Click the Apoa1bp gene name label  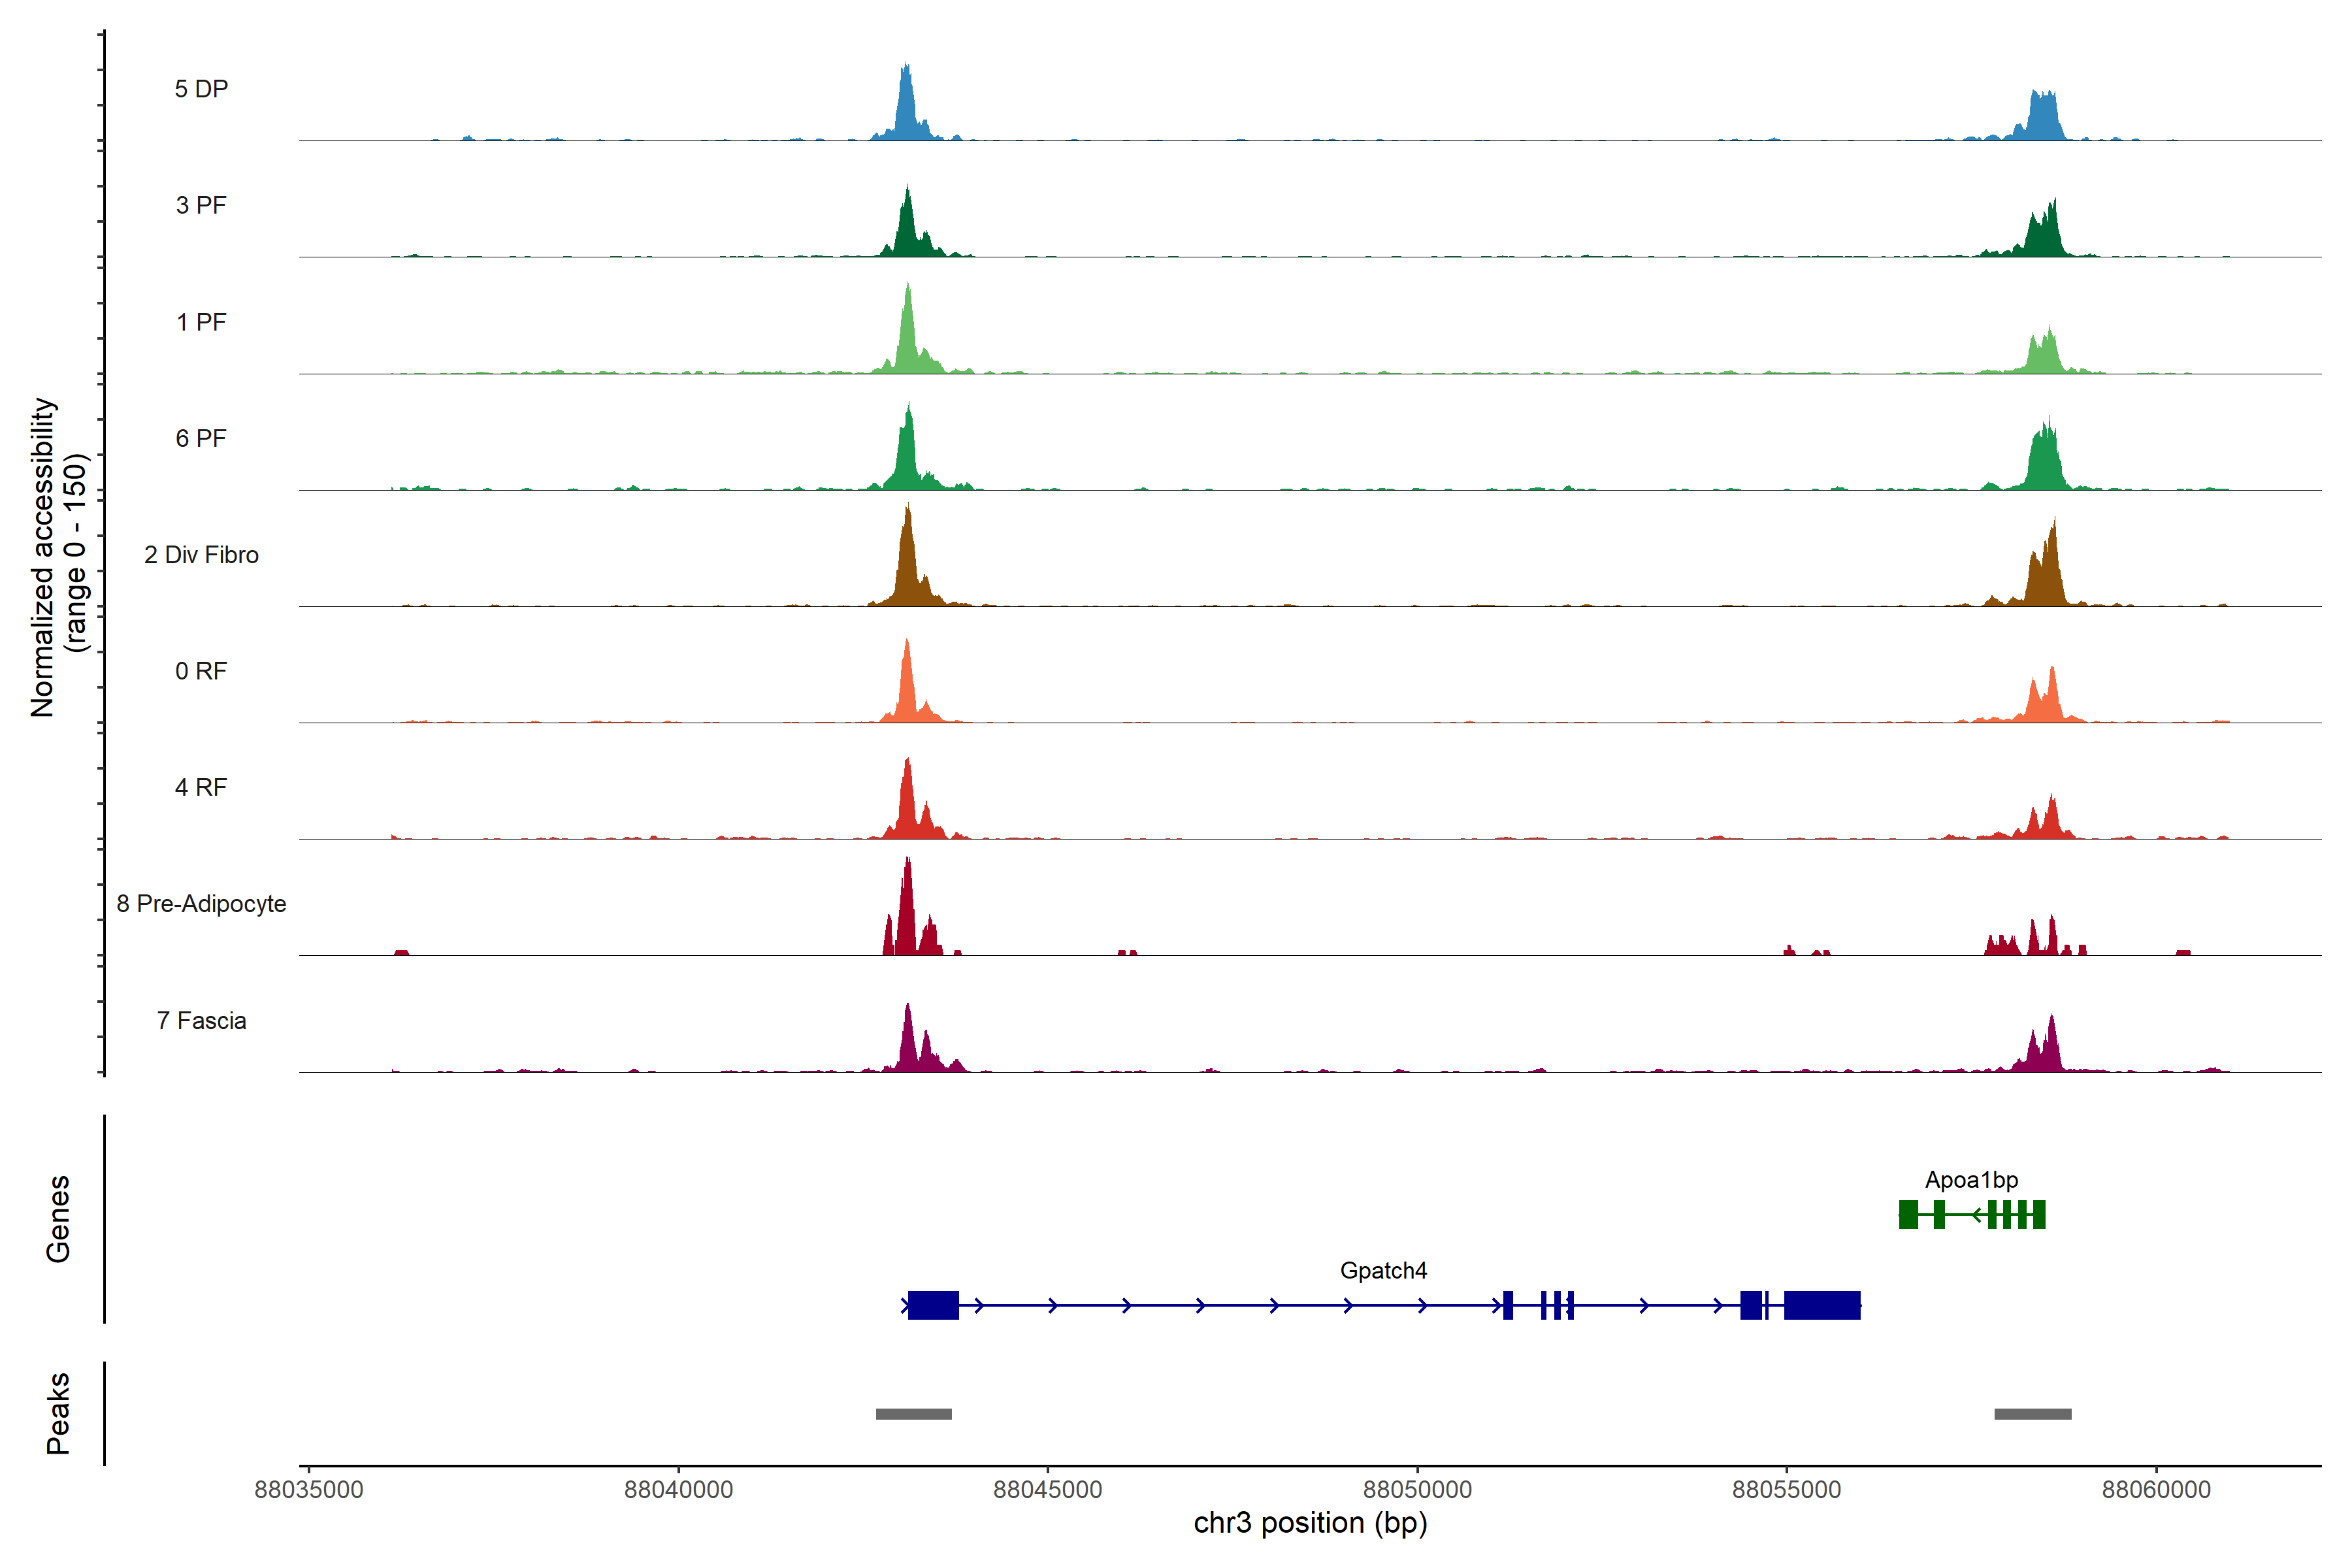coord(1971,1180)
